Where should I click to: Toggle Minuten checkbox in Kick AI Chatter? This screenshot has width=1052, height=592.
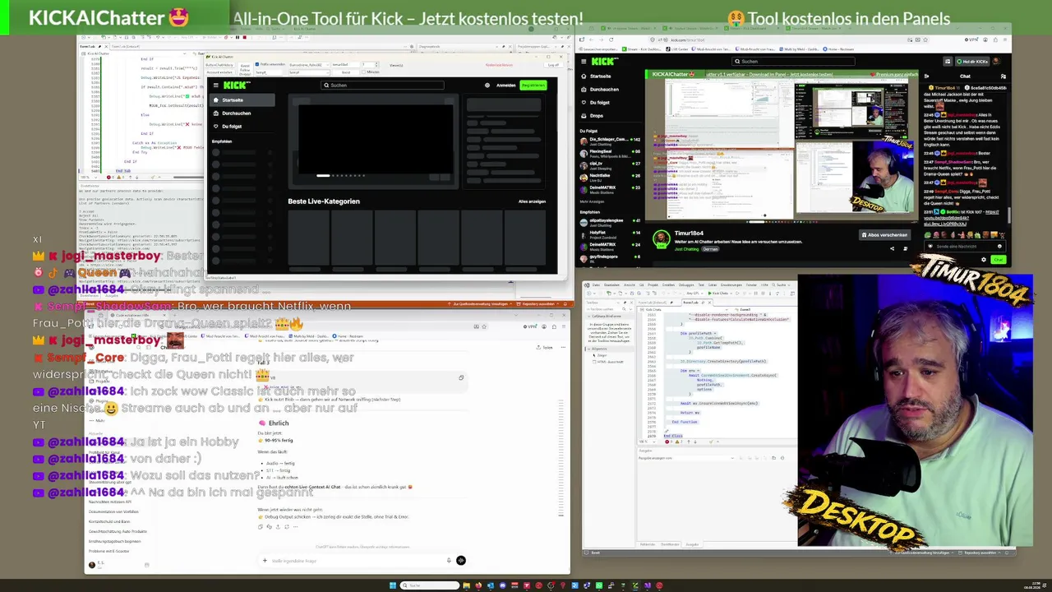click(x=364, y=72)
